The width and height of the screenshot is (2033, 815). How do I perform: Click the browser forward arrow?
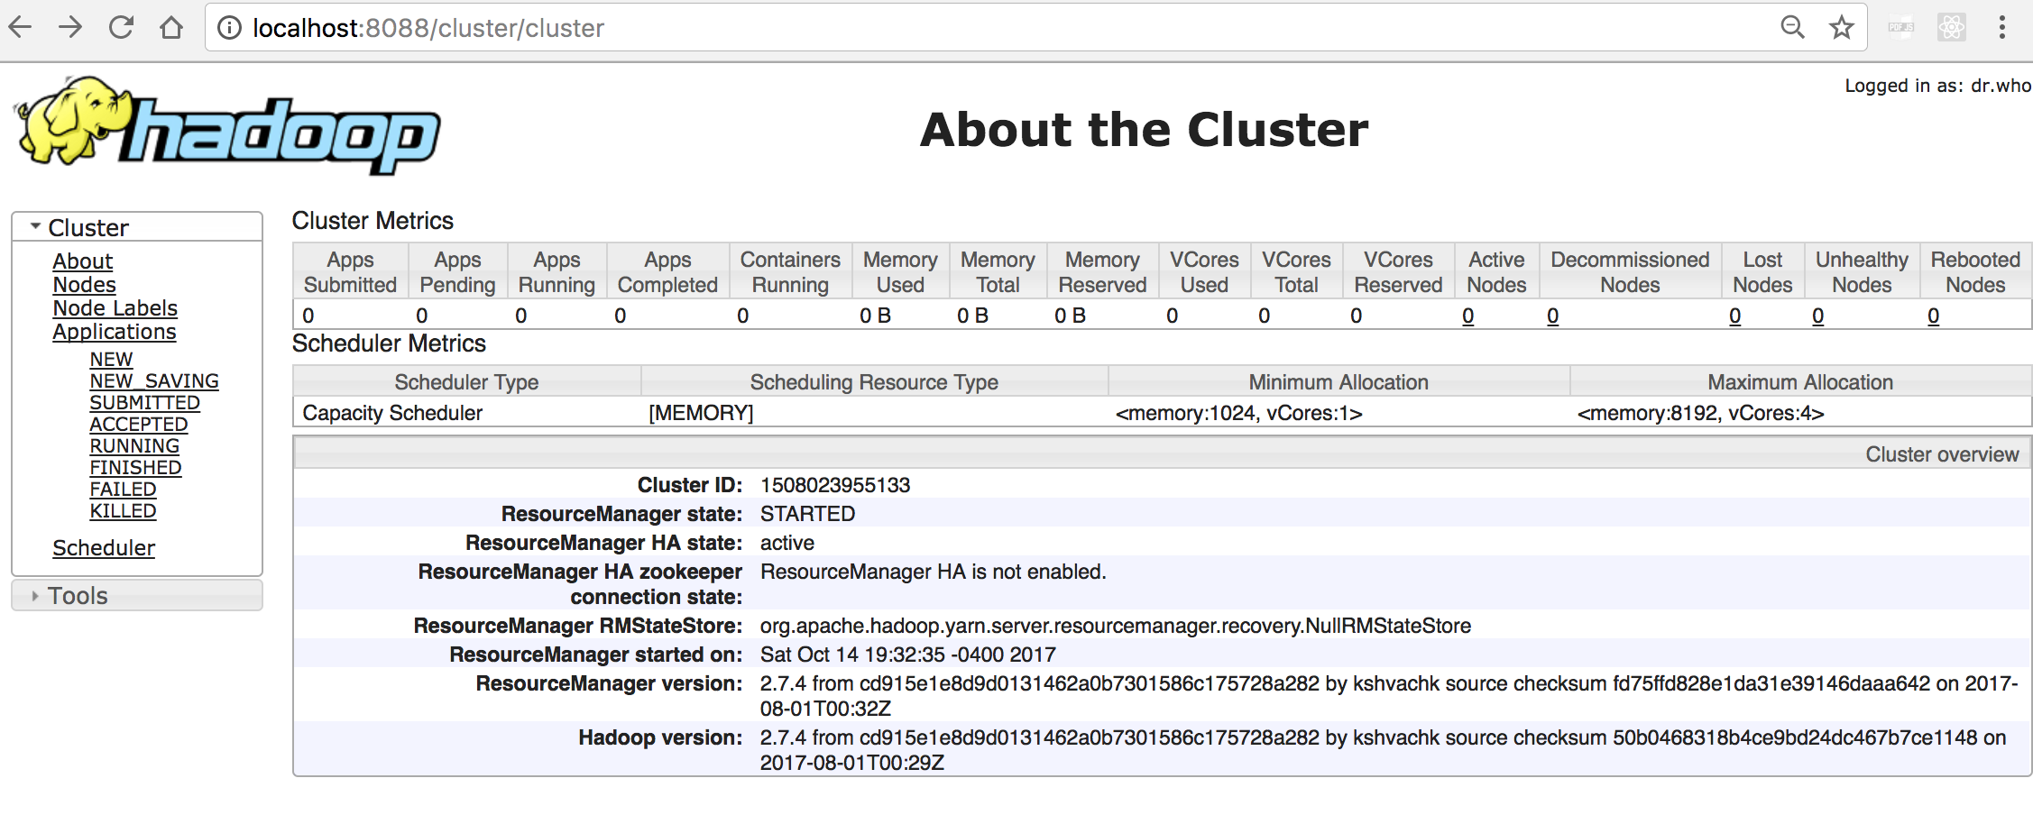[x=70, y=28]
